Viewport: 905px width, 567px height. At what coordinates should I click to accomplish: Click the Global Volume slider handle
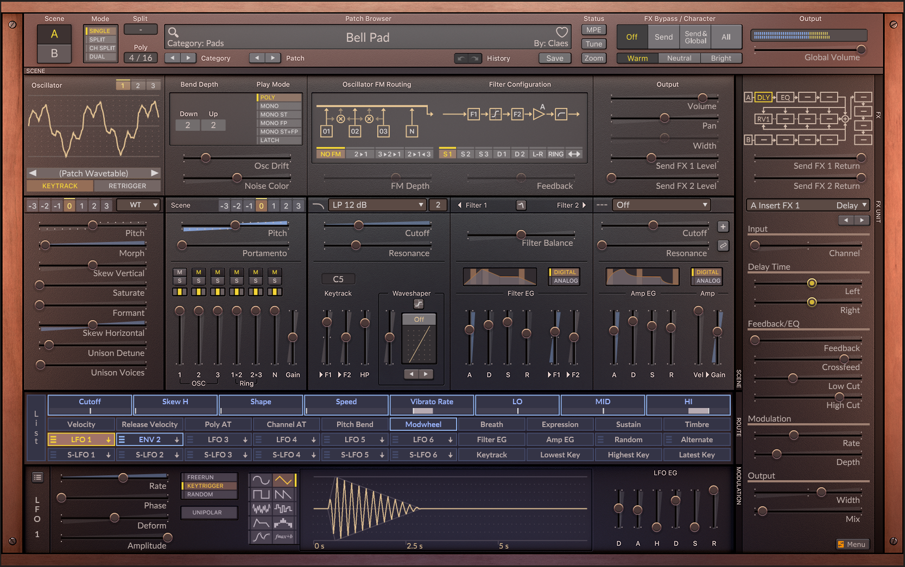coord(860,49)
